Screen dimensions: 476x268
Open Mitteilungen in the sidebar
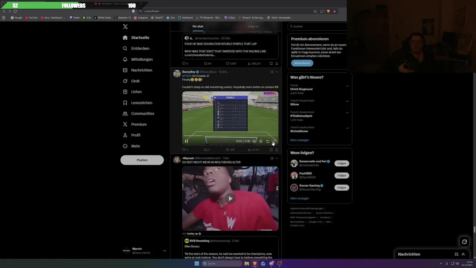tap(138, 59)
